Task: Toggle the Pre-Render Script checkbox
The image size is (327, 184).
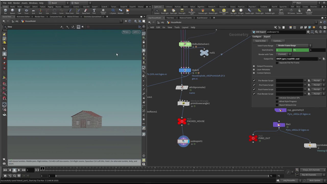Action: click(x=254, y=80)
